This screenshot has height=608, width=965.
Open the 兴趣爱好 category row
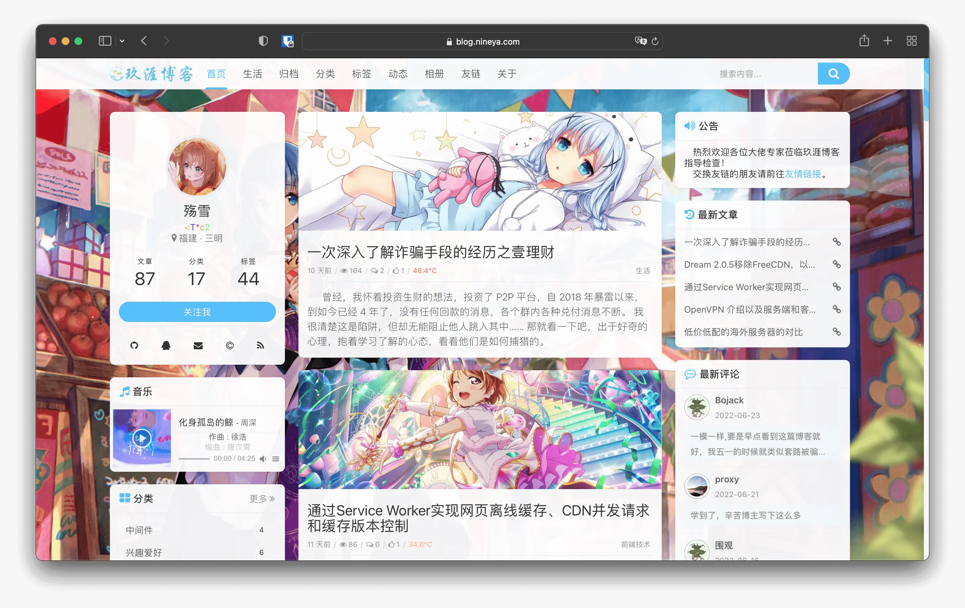click(197, 552)
